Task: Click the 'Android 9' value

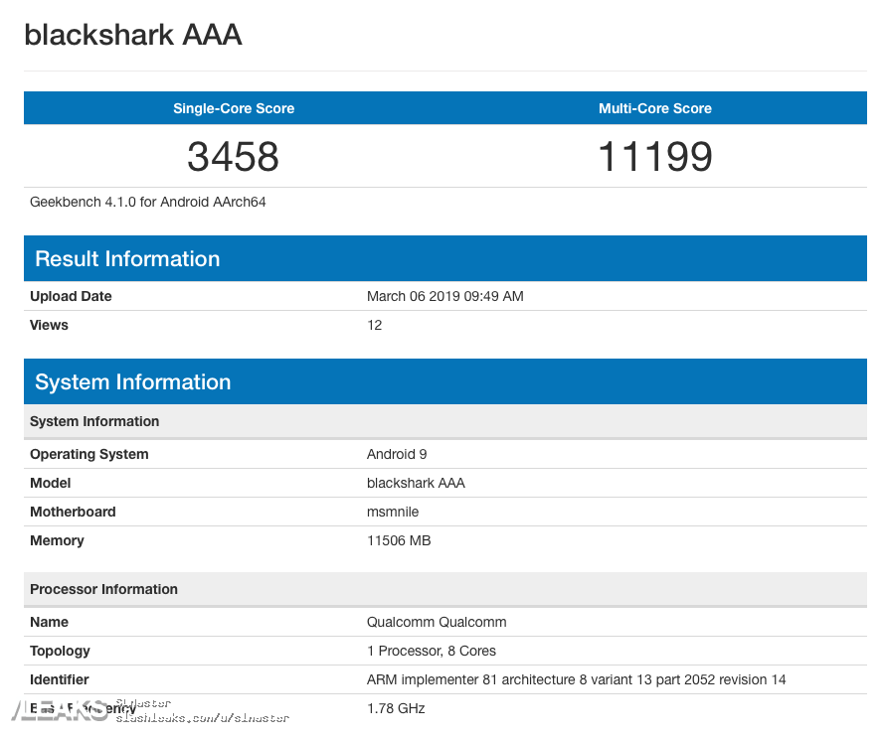Action: [397, 454]
